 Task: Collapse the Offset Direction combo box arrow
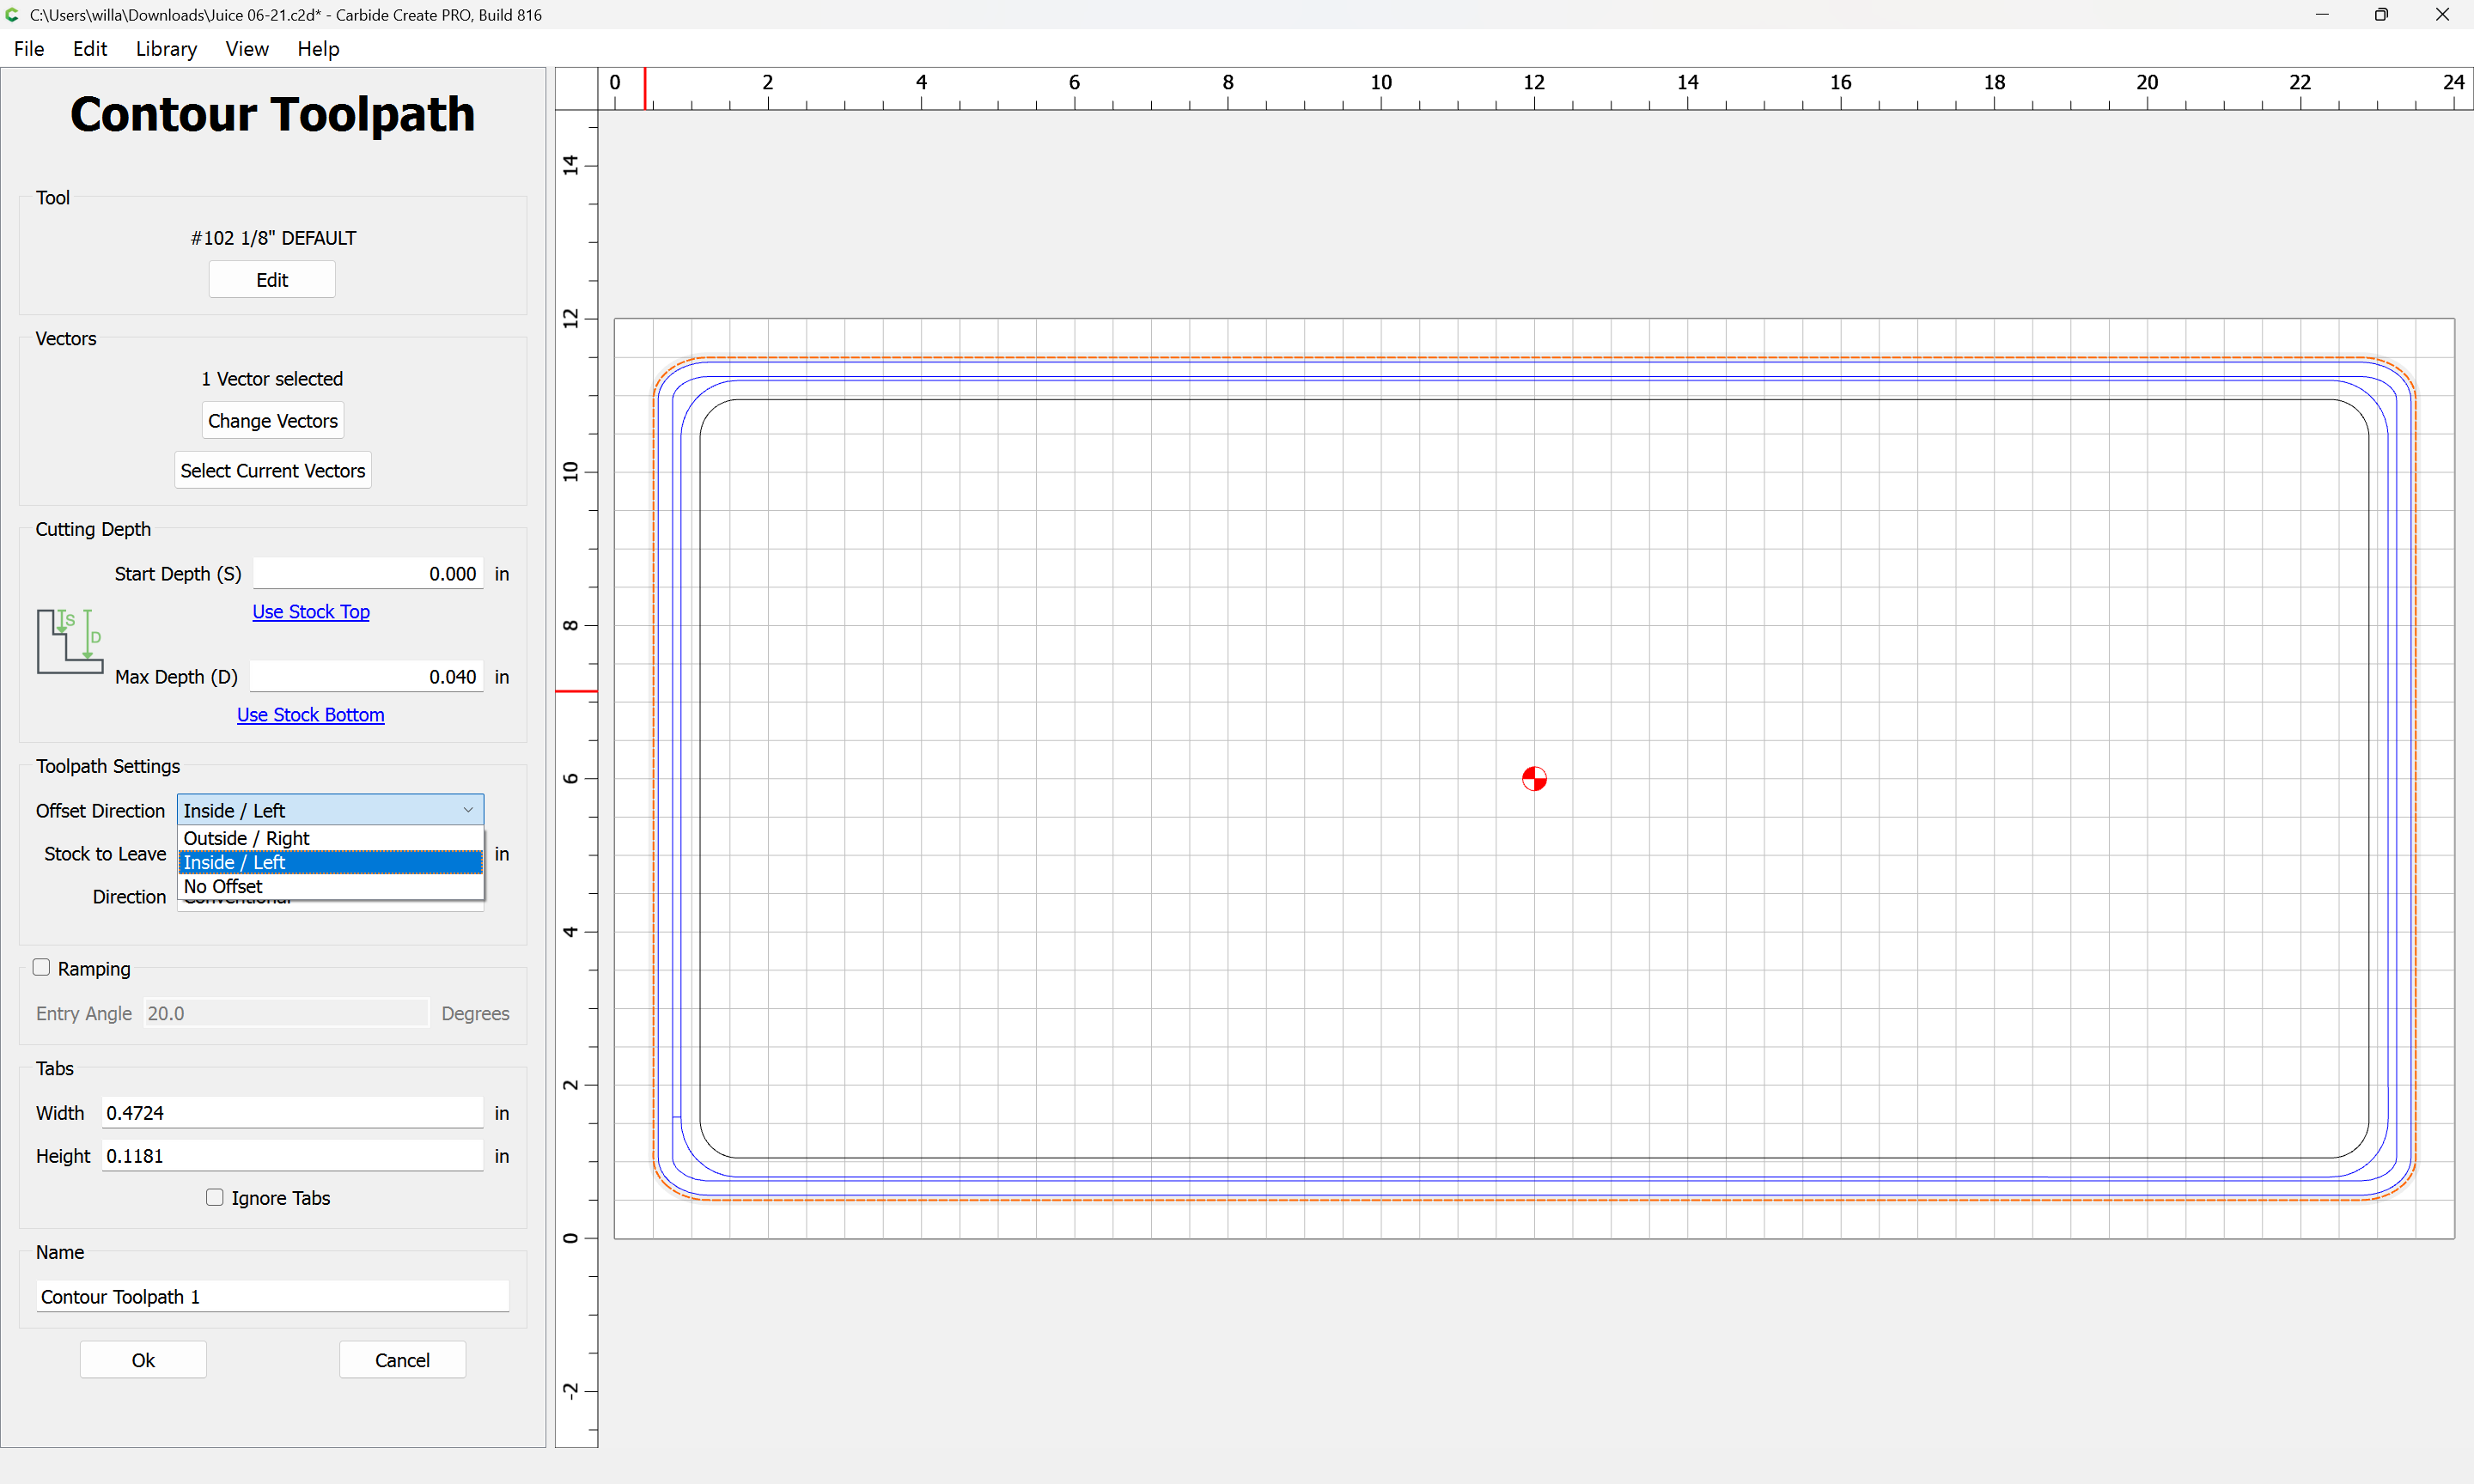(x=468, y=810)
